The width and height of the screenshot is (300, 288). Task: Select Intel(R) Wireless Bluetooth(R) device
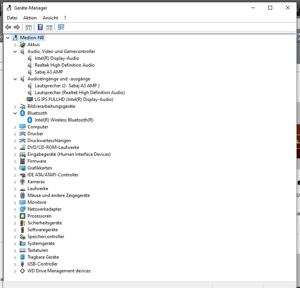(x=64, y=120)
